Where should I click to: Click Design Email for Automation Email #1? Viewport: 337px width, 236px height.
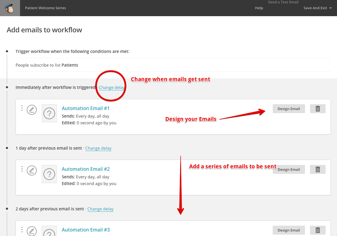click(289, 108)
